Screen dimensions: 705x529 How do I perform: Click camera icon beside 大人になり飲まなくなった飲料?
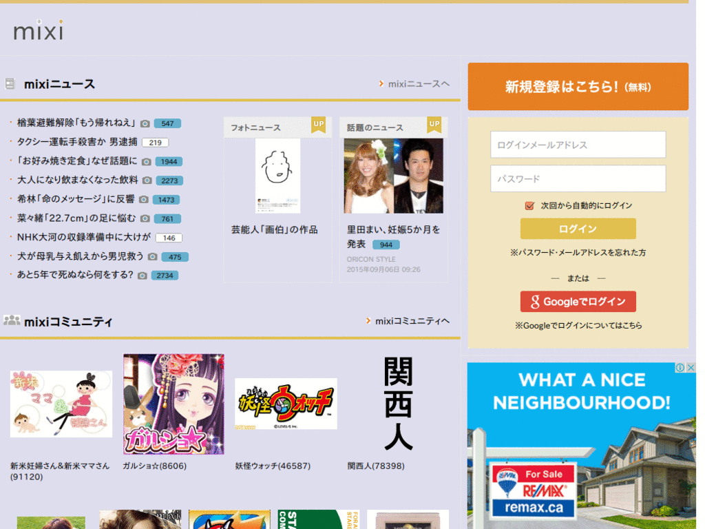147,180
